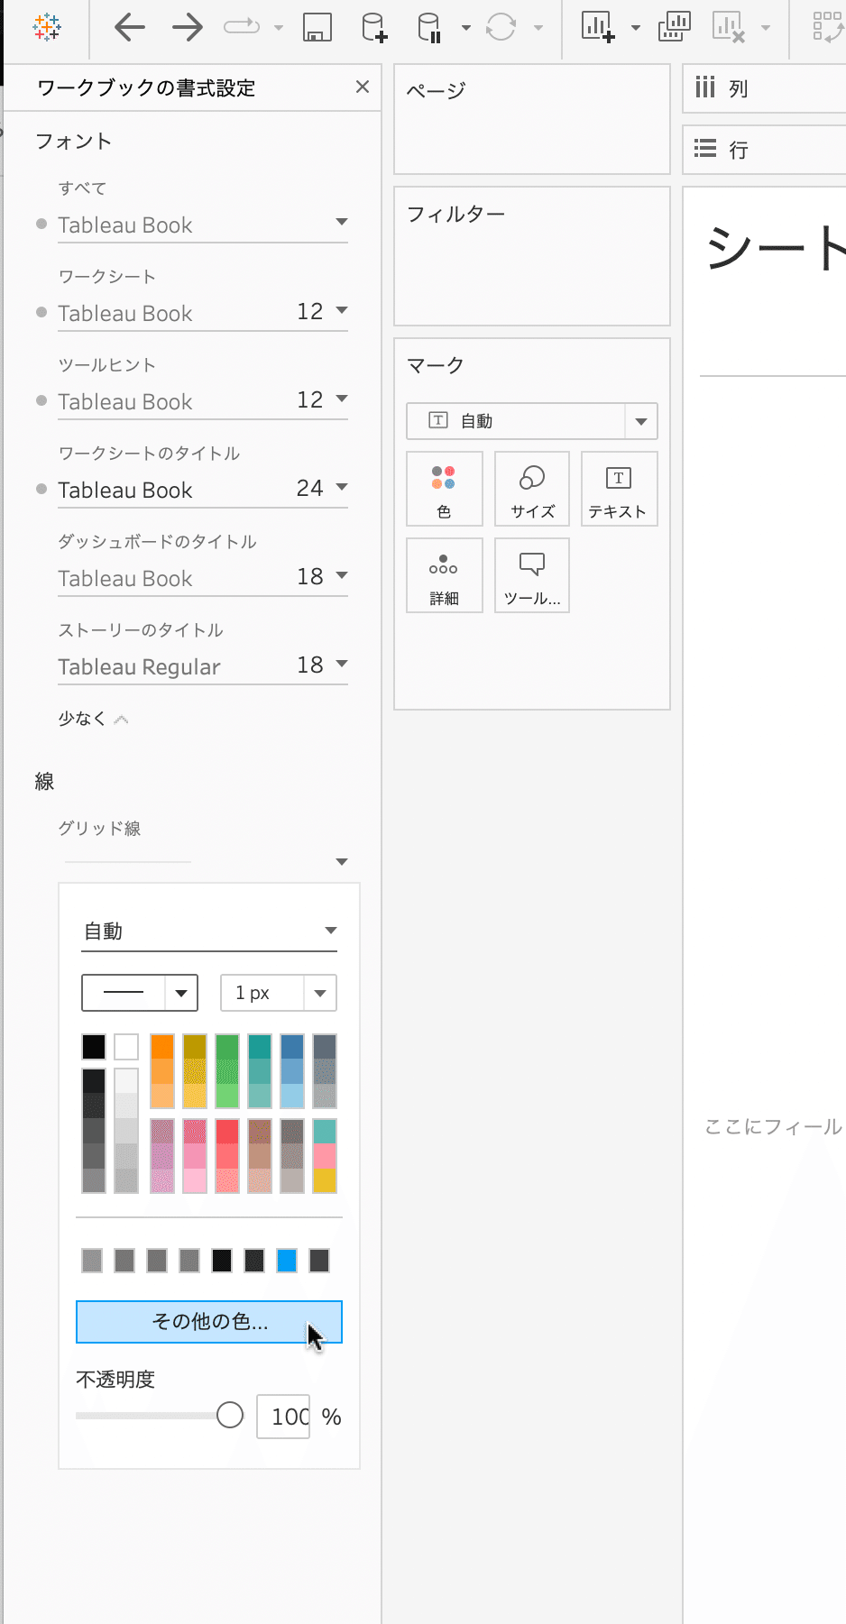Click the opacity percentage input field
Image resolution: width=846 pixels, height=1624 pixels.
pos(283,1417)
